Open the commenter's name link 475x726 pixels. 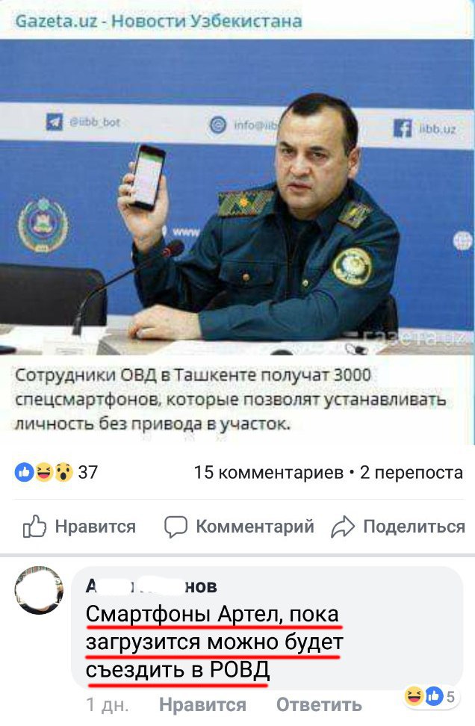pos(152,586)
